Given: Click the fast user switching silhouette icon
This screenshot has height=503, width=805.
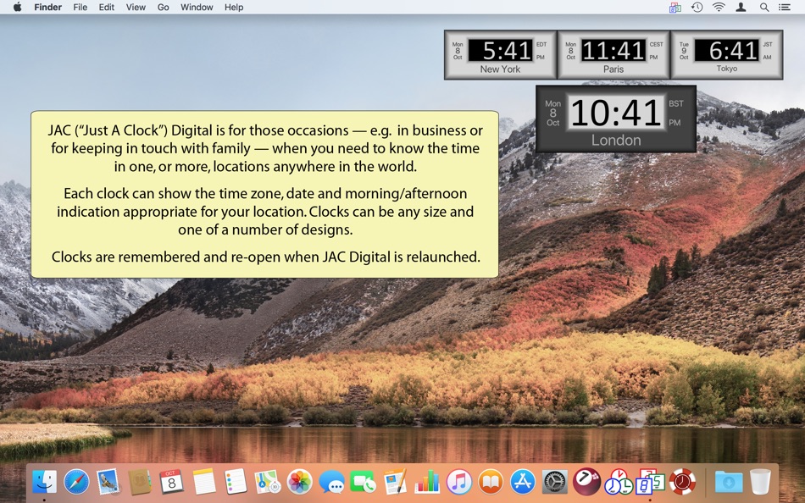Looking at the screenshot, I should [x=741, y=7].
